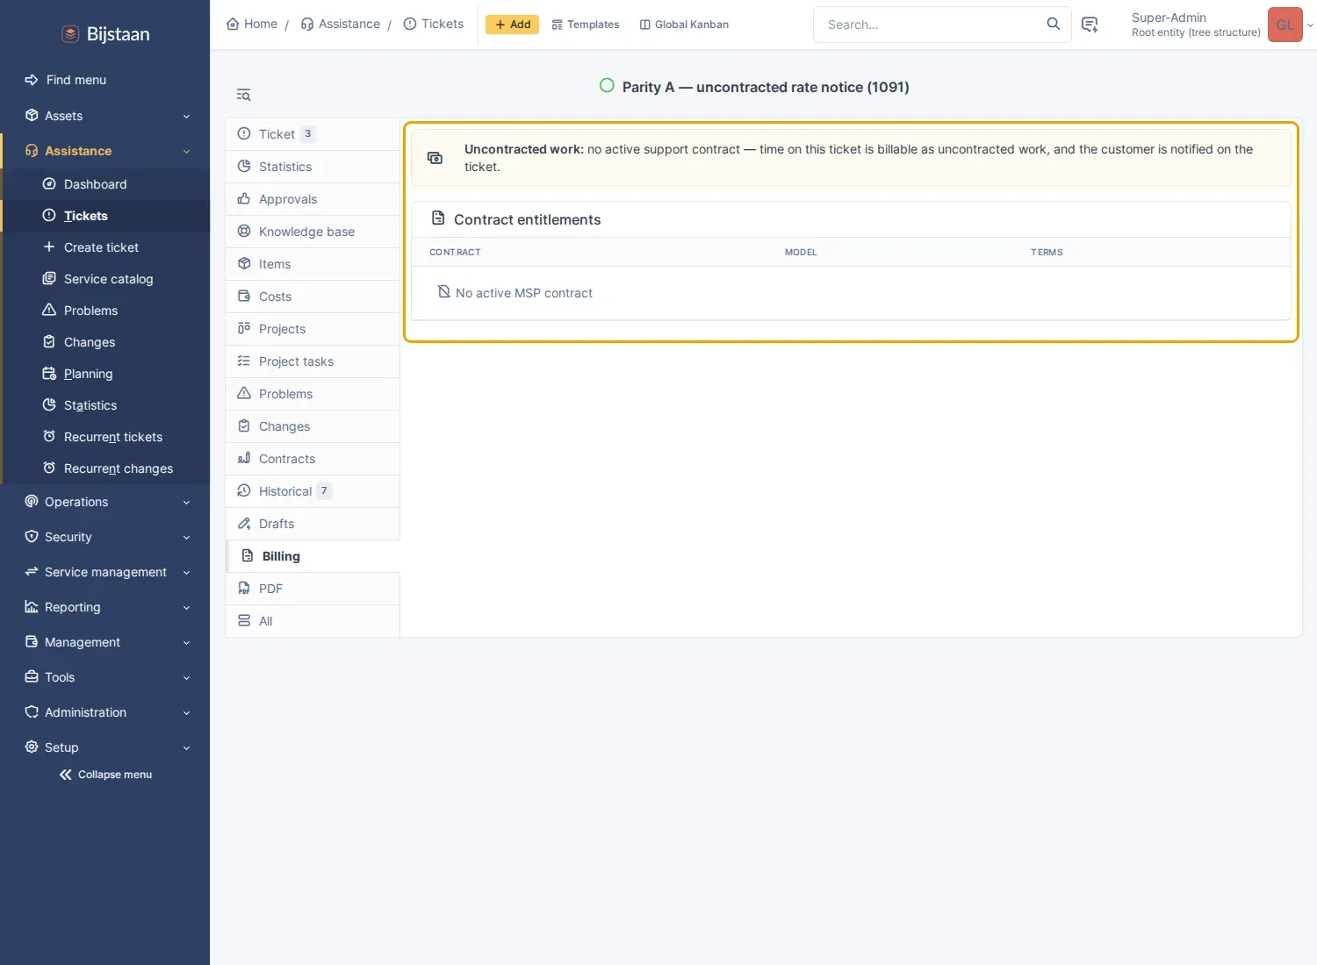
Task: Open the Ticket tab
Action: click(313, 134)
